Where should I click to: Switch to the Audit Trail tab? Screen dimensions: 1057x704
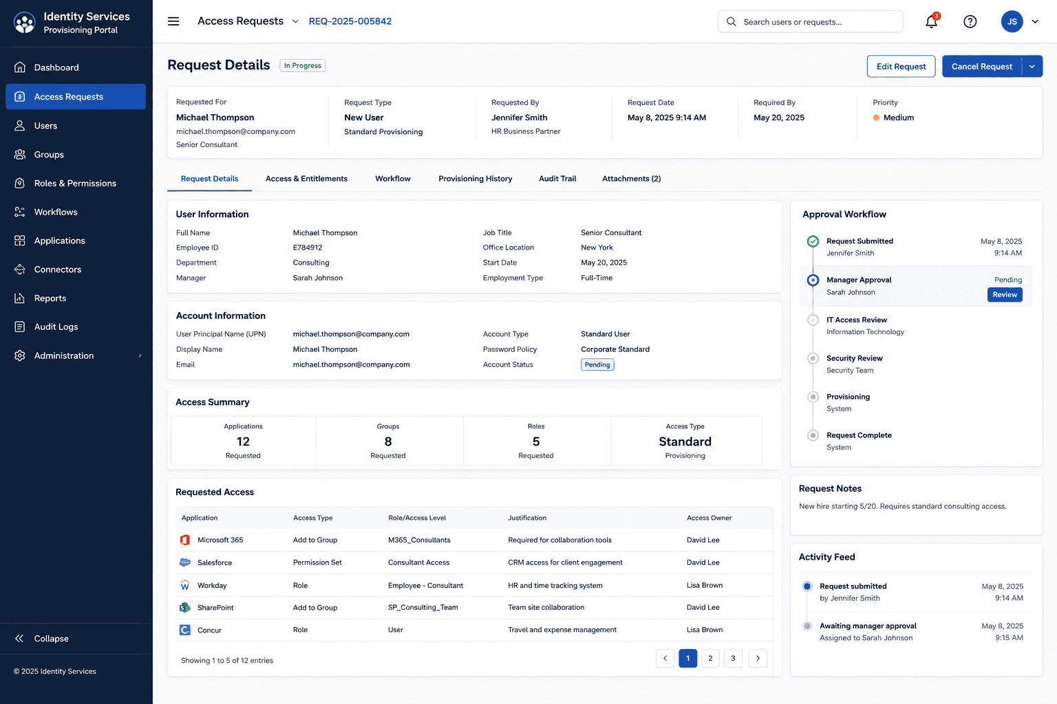[557, 179]
